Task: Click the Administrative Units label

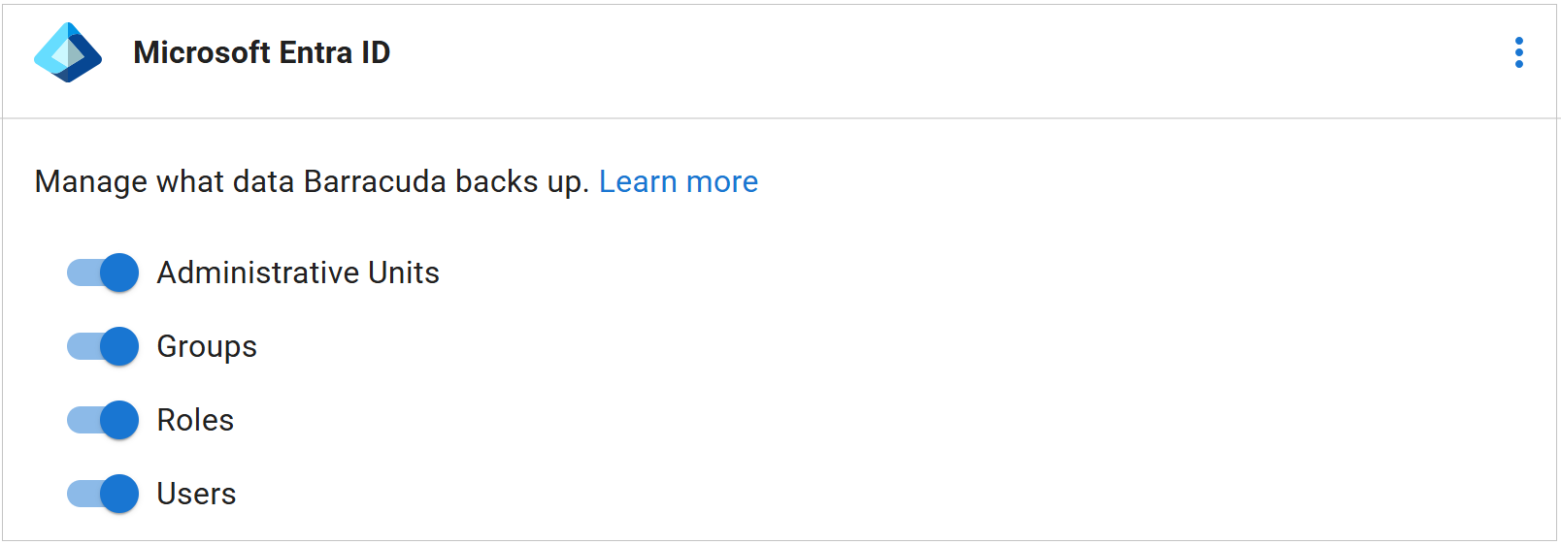Action: [x=297, y=272]
